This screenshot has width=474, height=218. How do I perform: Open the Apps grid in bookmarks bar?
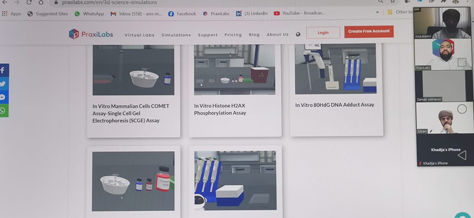[12, 14]
